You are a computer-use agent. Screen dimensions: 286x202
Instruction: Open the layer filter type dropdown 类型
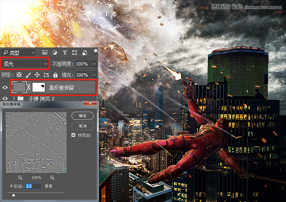[18, 53]
